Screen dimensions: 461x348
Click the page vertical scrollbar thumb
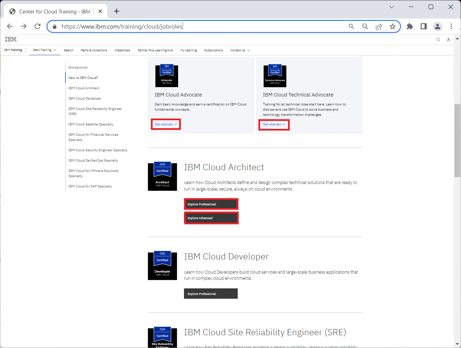coord(458,141)
